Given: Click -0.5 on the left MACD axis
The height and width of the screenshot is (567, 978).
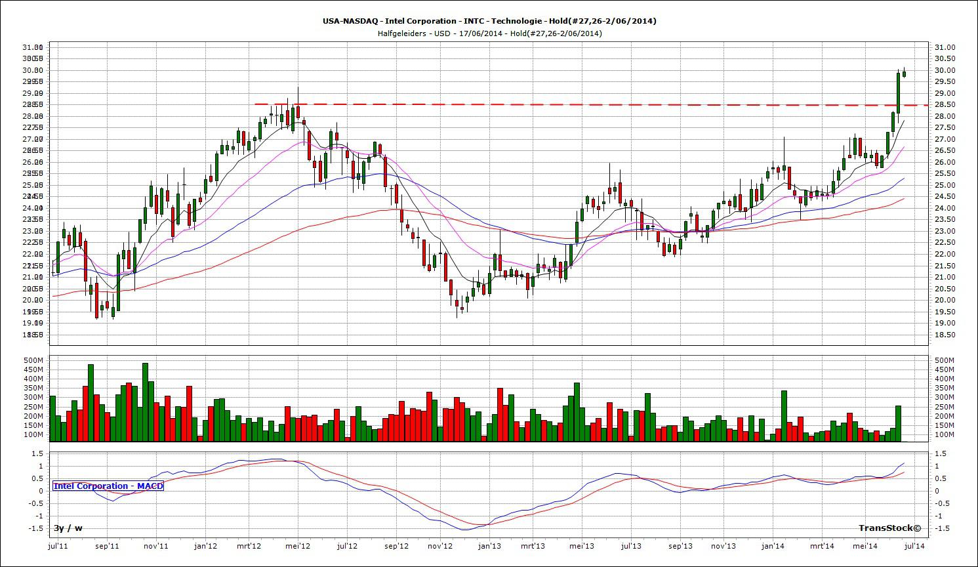Looking at the screenshot, I should (x=36, y=503).
